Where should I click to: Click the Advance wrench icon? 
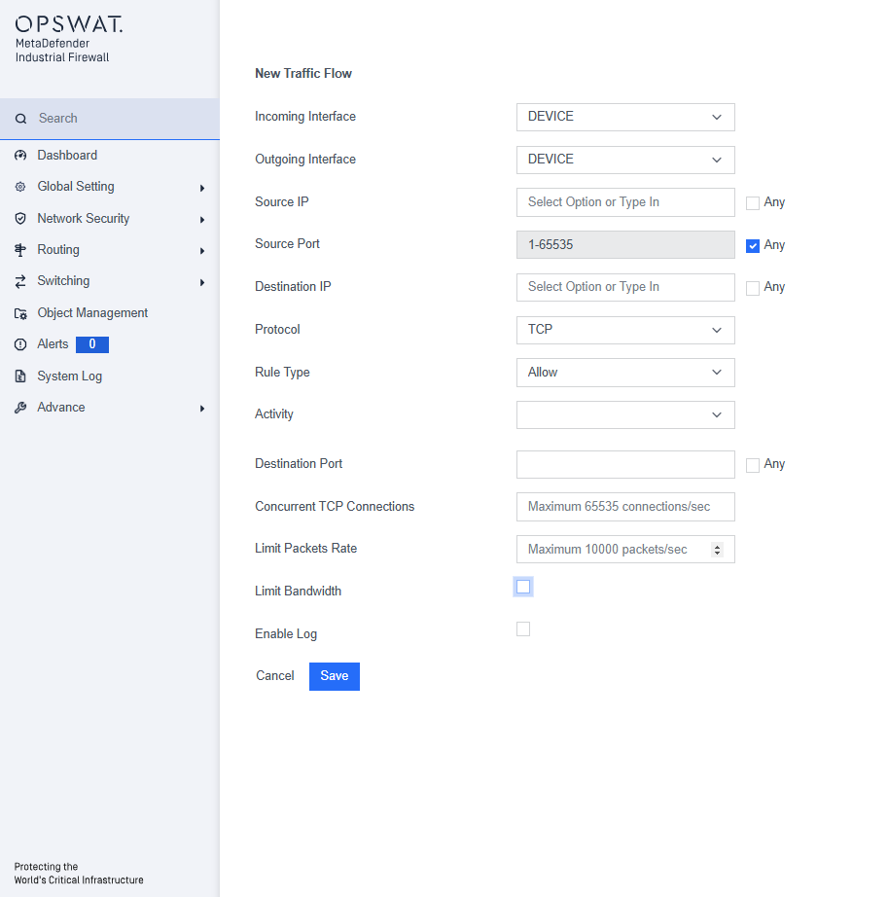pos(20,408)
